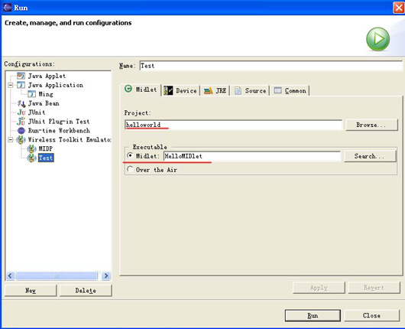
Task: Switch to the Source tab
Action: coord(250,90)
